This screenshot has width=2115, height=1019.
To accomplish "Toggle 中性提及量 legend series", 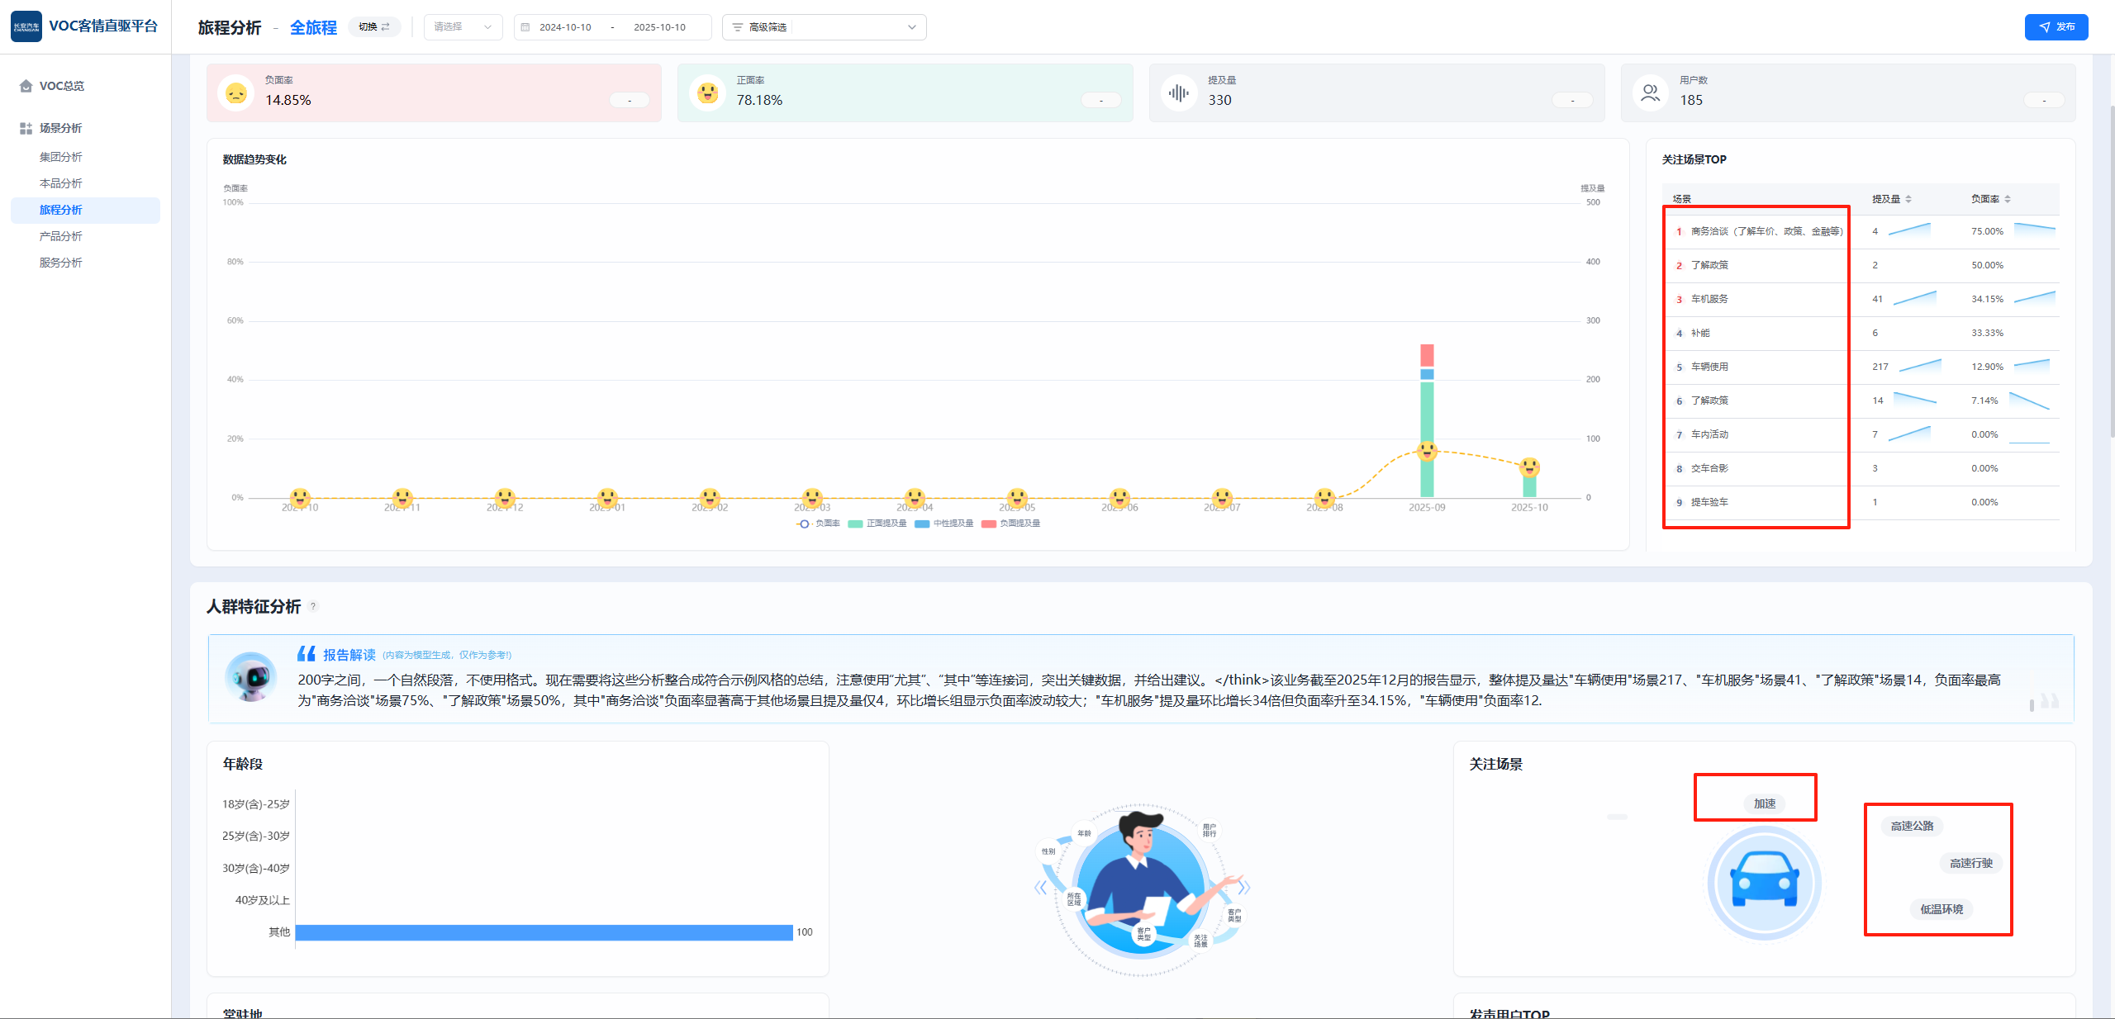I will pyautogui.click(x=944, y=524).
